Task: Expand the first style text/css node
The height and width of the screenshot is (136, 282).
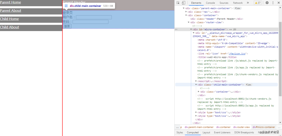Action: tap(196, 112)
